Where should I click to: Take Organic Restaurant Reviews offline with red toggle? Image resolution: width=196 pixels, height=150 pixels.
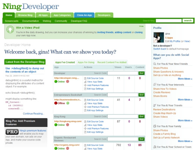[x=67, y=148]
